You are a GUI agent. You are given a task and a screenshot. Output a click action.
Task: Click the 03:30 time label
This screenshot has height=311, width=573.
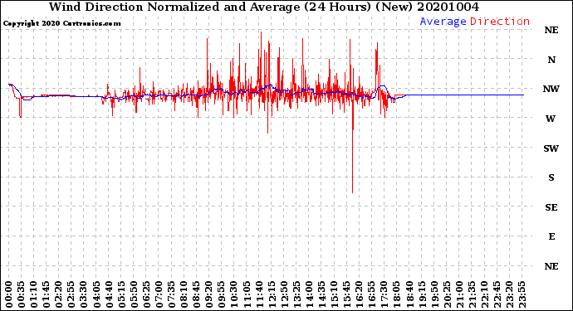[x=84, y=294]
